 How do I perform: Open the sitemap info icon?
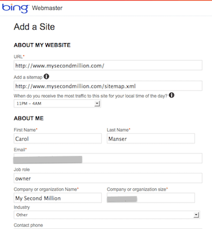click(47, 76)
